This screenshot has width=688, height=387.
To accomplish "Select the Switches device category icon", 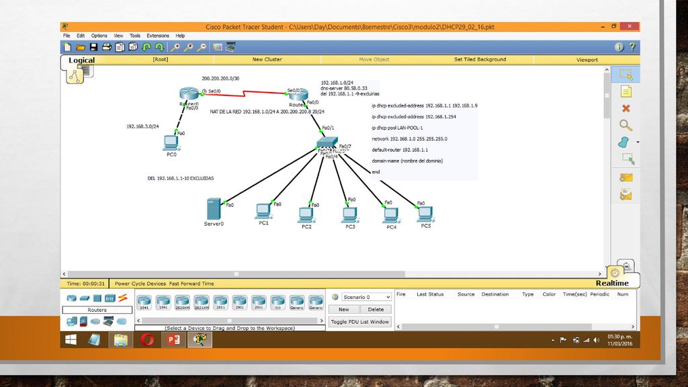I will point(84,298).
